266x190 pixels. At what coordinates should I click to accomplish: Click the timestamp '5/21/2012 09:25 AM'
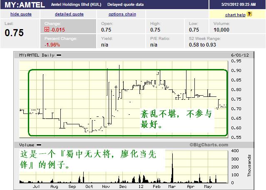click(x=239, y=5)
